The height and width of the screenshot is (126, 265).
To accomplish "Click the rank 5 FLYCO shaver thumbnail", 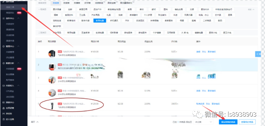I will tap(52, 106).
